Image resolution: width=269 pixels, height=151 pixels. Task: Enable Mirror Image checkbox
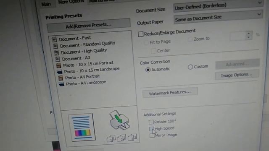pos(152,135)
